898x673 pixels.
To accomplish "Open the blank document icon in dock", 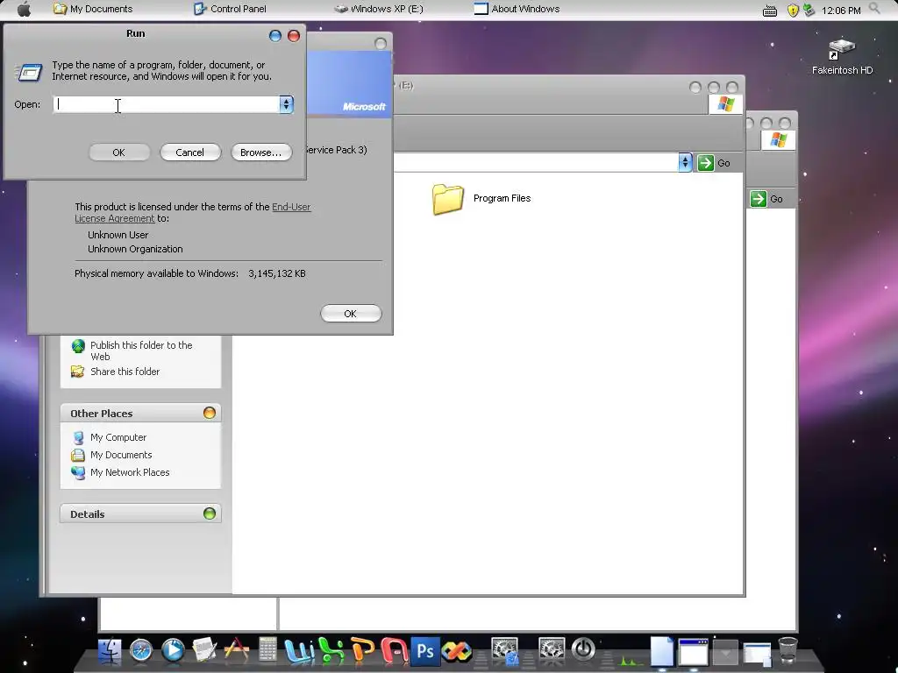I will pyautogui.click(x=661, y=651).
